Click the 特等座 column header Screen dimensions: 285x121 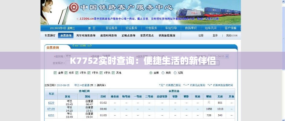[126, 96]
